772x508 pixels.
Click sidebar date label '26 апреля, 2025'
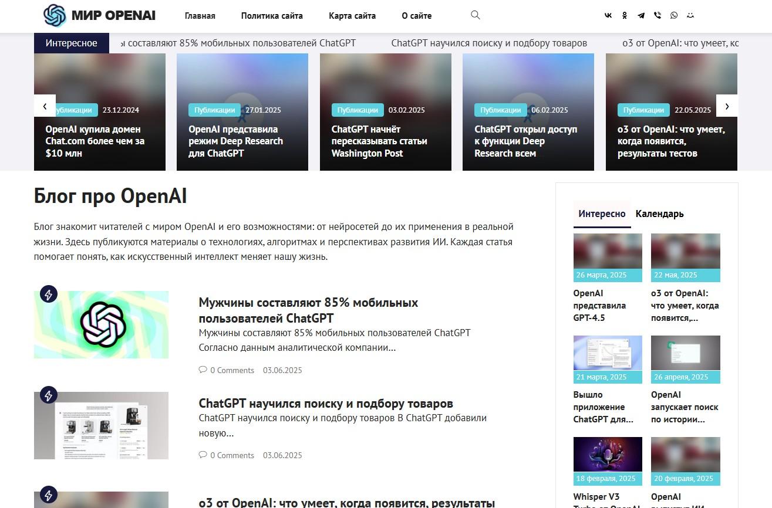[x=686, y=377]
